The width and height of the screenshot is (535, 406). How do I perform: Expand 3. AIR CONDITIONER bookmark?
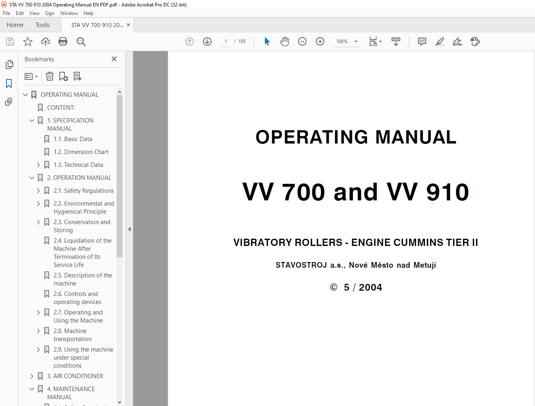tap(32, 376)
